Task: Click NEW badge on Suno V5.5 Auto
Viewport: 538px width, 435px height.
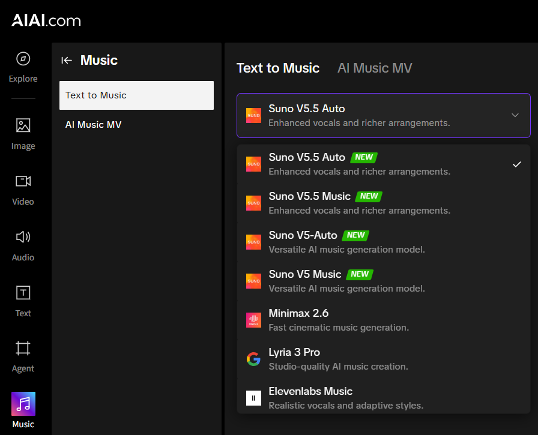Action: pyautogui.click(x=364, y=157)
